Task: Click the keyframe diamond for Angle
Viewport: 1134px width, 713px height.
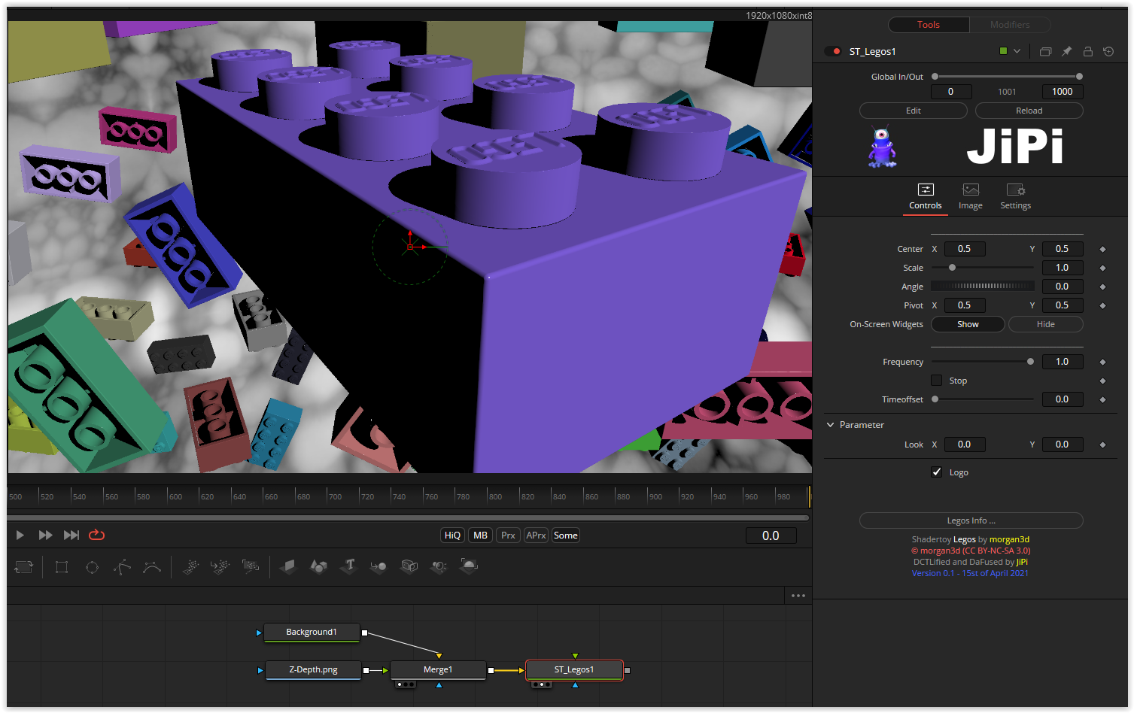Action: click(x=1102, y=287)
